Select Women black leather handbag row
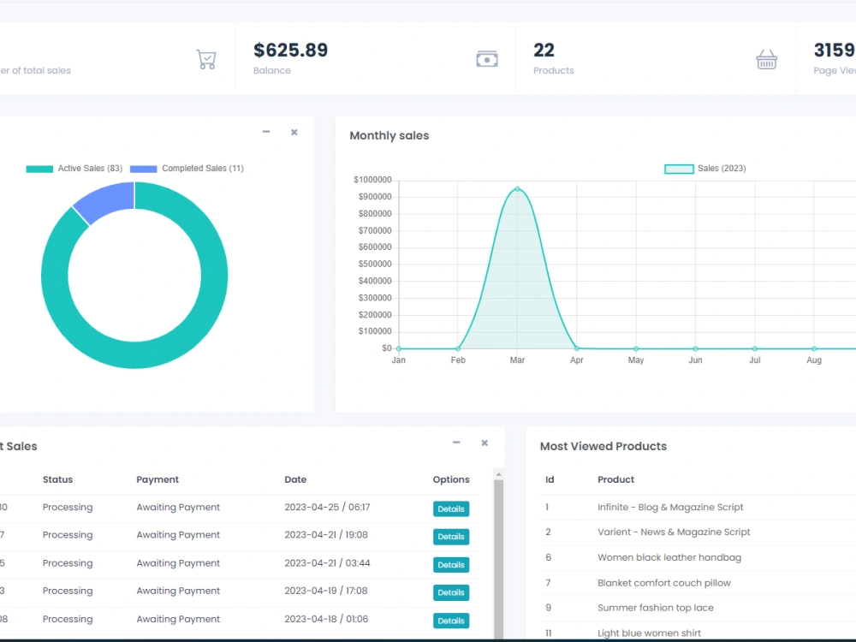Viewport: 856px width, 642px height. pos(698,557)
